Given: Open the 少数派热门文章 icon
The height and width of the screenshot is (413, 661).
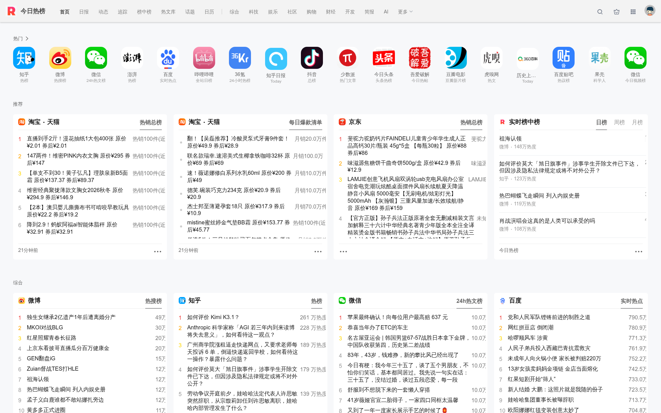Looking at the screenshot, I should [348, 58].
